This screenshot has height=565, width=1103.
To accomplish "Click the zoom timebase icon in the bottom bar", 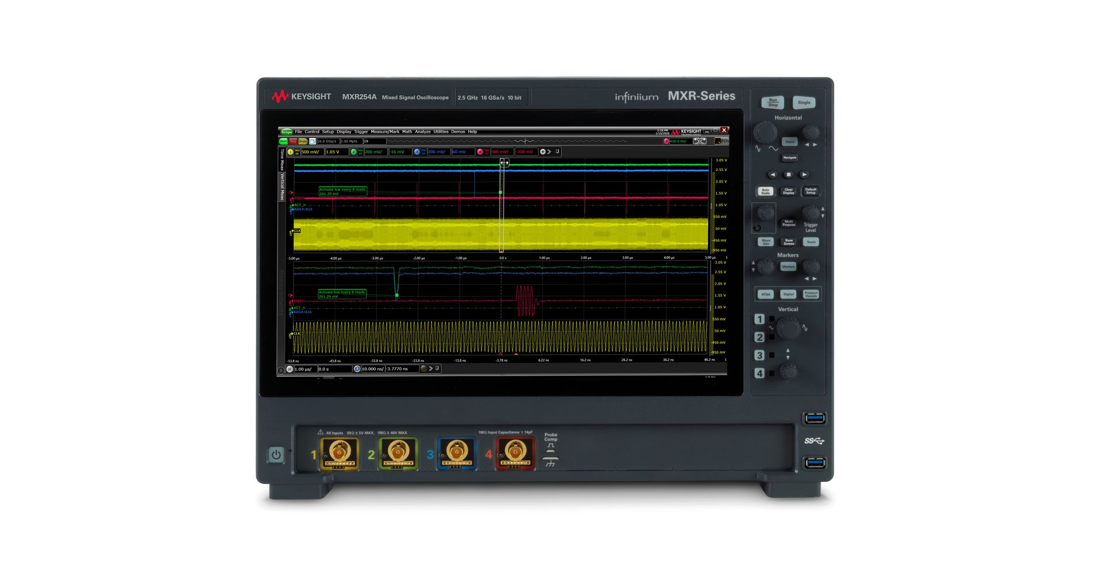I will tap(357, 369).
